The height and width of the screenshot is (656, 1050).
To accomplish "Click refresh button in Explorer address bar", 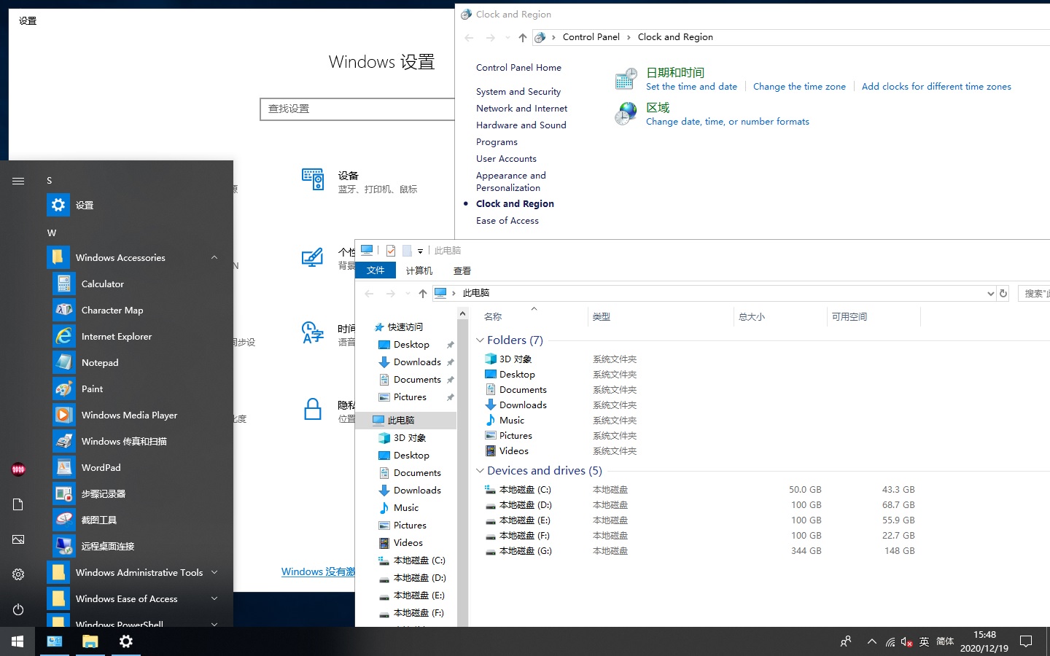I will pos(1003,293).
